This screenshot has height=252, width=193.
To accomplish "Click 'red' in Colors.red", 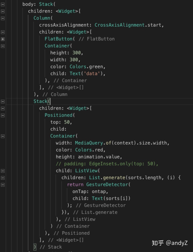I will pyautogui.click(x=99, y=150).
